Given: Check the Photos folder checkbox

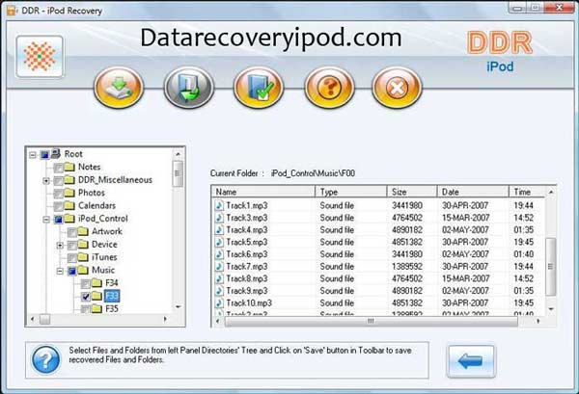Looking at the screenshot, I should coord(58,194).
